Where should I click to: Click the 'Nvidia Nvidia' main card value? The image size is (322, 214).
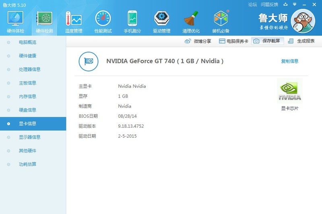(132, 86)
